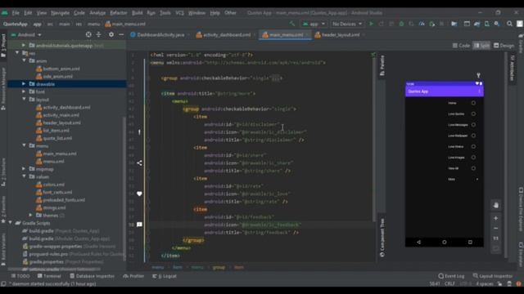The image size is (524, 294).
Task: Expand the drawable folder
Action: 24,84
